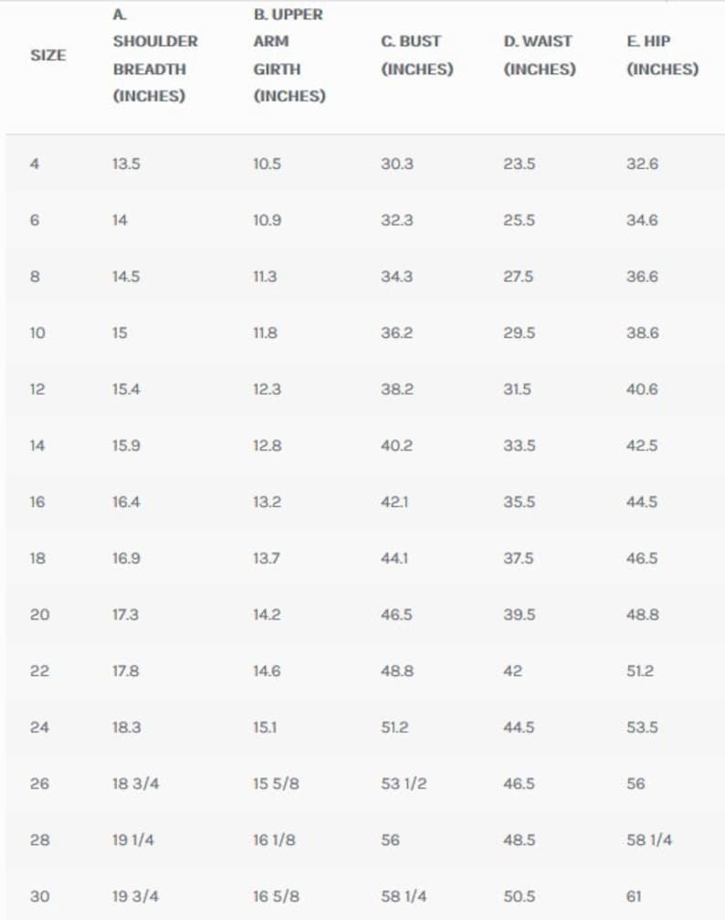The width and height of the screenshot is (725, 920).
Task: Select the Shoulder Breadth column header
Action: (155, 55)
